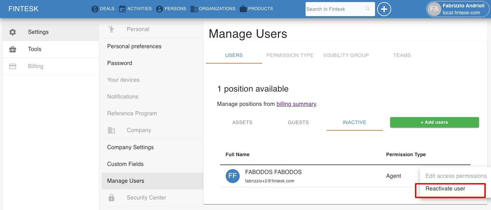491x210 pixels.
Task: Click the Billing card icon
Action: click(x=13, y=66)
